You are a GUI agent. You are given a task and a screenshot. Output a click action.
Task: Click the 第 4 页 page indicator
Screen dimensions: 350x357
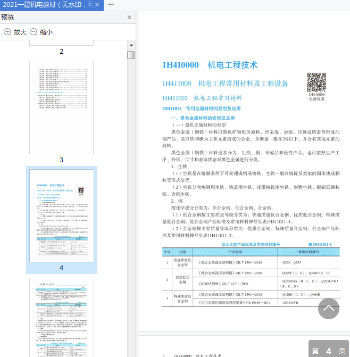328,350
